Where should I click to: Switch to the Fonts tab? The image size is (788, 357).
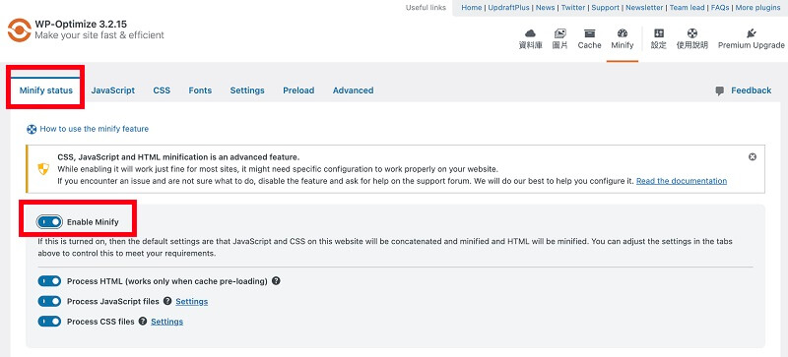click(200, 90)
